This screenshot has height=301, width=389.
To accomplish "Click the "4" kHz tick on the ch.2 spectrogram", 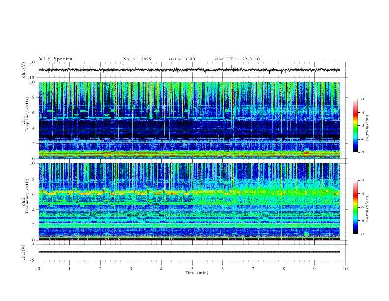I will [x=34, y=210].
